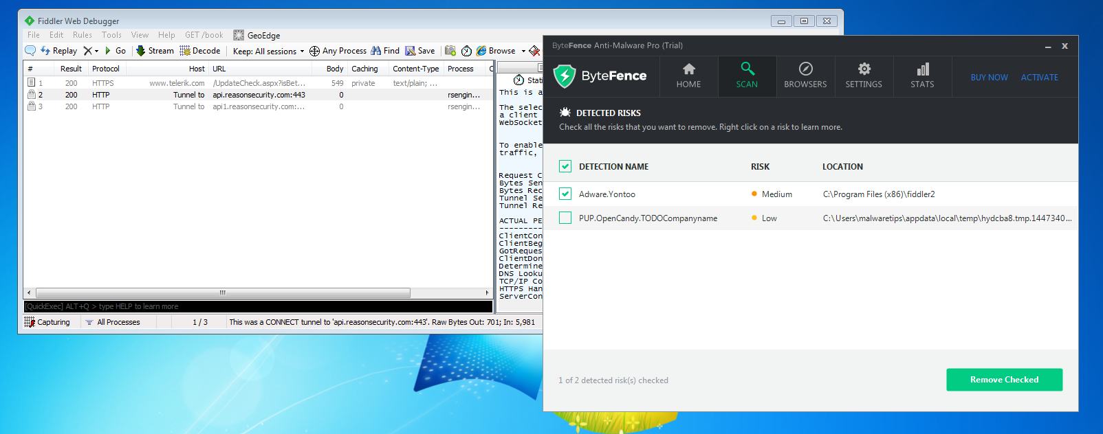Click the Fiddler comment speech bubble icon

click(30, 51)
